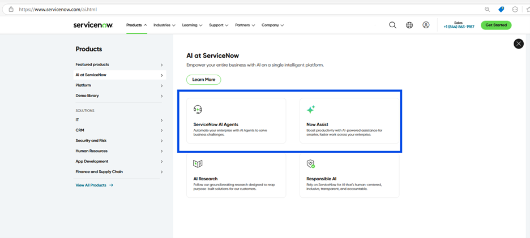Screen dimensions: 530x238
Task: Select Human Resources solution item
Action: (92, 151)
